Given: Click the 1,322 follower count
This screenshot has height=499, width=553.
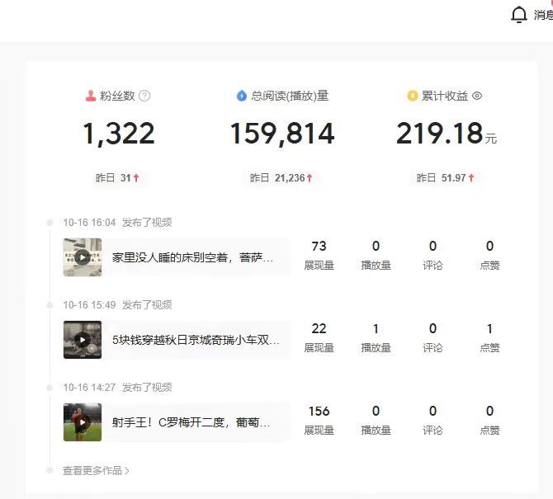Looking at the screenshot, I should pos(118,134).
